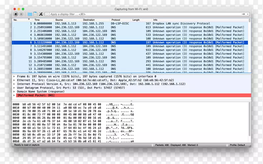
Task: Click destination 192.168.1.255 in packet 1
Action: tap(93, 23)
